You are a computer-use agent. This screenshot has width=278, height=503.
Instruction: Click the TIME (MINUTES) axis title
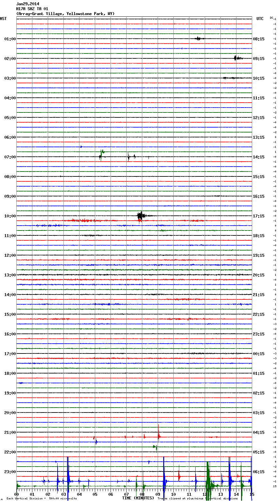click(138, 498)
